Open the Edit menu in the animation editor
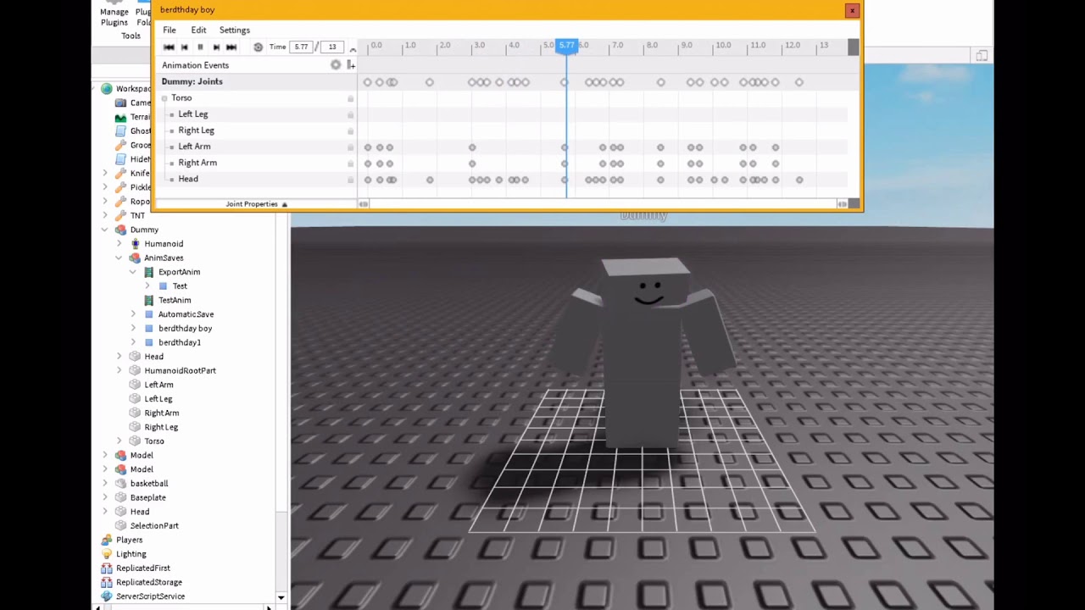 (198, 30)
